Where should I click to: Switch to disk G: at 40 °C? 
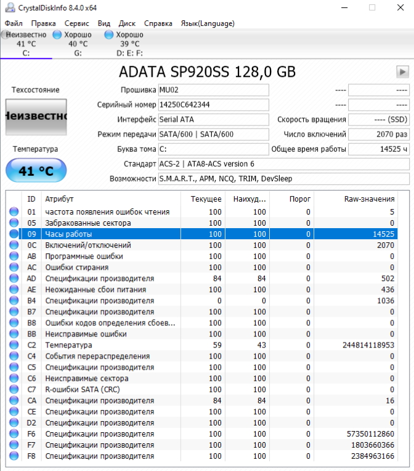tap(78, 44)
